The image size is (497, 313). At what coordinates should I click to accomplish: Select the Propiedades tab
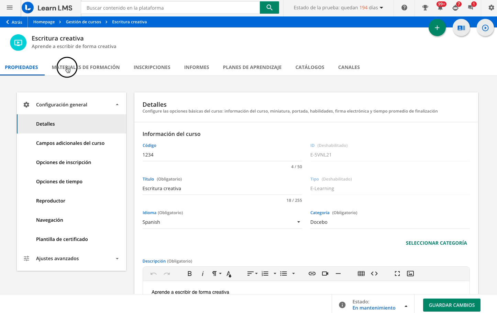[x=21, y=67]
